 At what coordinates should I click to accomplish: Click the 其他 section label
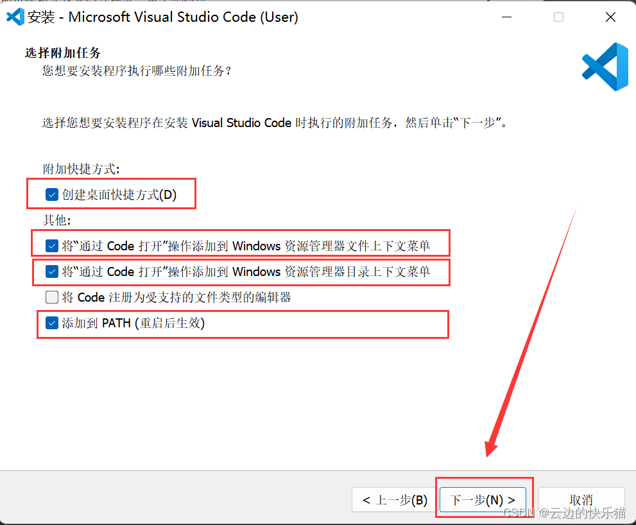56,220
